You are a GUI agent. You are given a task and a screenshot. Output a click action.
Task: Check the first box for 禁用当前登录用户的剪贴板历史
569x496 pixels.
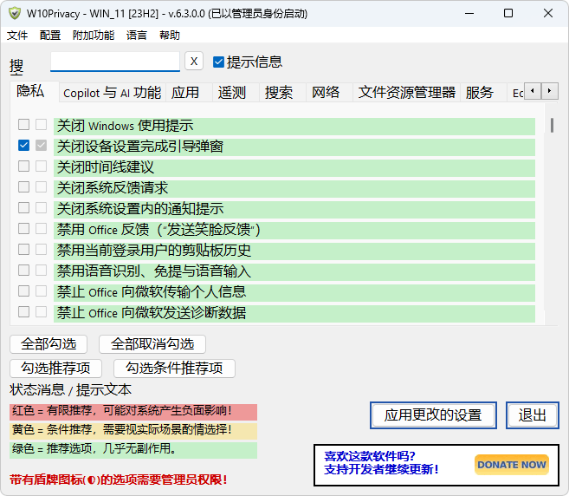pos(24,249)
